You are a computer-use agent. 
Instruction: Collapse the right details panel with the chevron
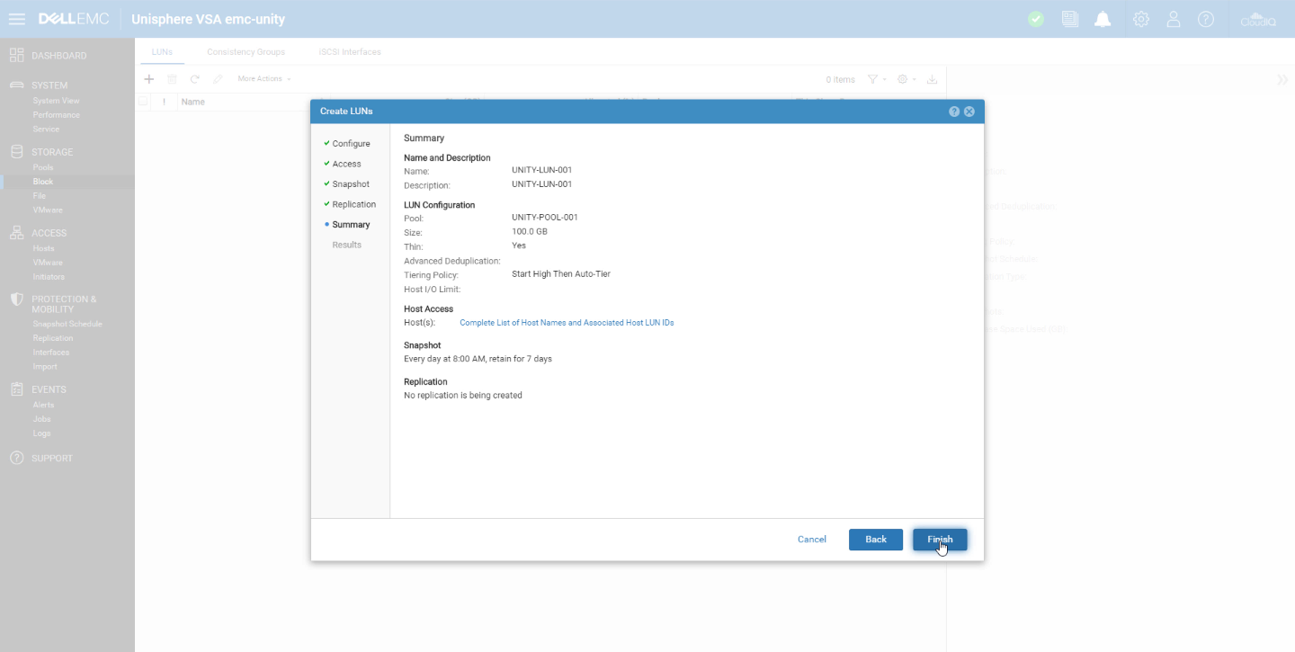pyautogui.click(x=1282, y=80)
